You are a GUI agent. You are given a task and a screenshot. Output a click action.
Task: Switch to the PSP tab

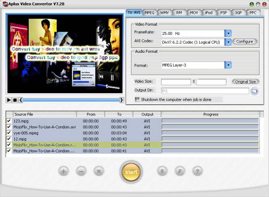[x=224, y=13]
